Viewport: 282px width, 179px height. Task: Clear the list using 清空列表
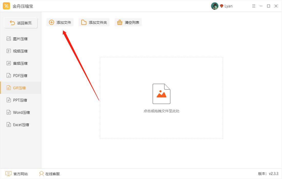(x=128, y=22)
